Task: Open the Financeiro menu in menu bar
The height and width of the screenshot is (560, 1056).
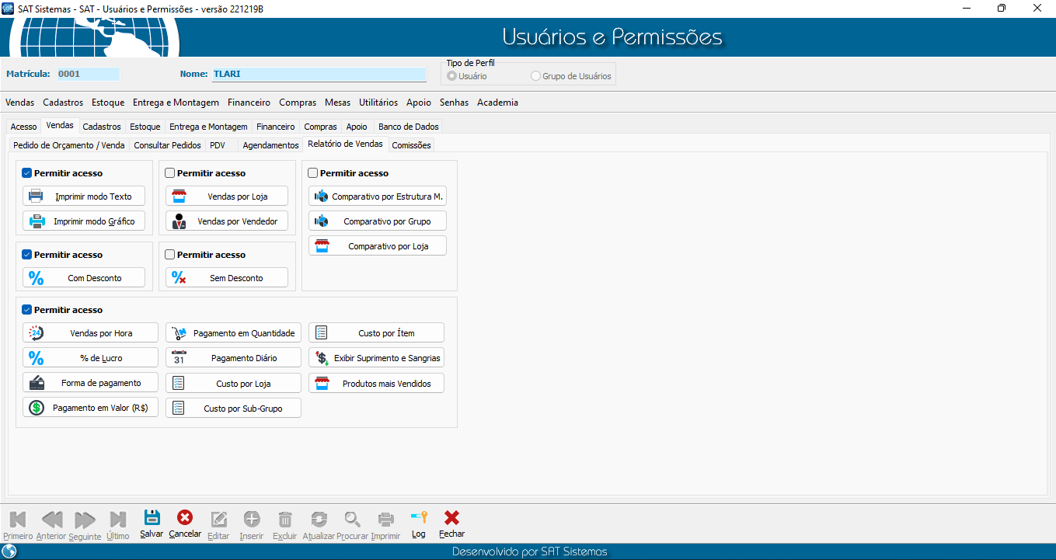Action: pos(249,103)
